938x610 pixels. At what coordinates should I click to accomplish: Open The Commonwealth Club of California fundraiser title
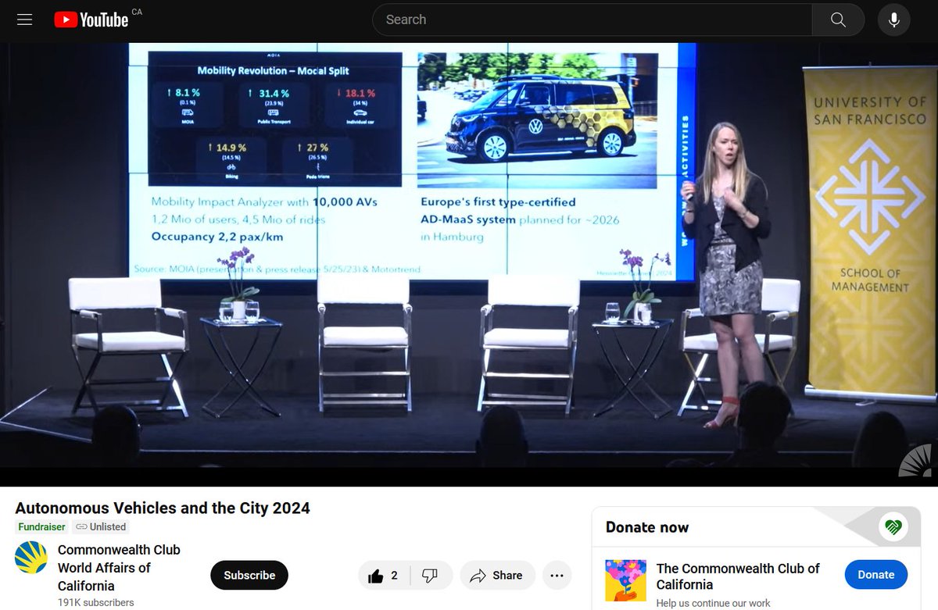(x=738, y=576)
